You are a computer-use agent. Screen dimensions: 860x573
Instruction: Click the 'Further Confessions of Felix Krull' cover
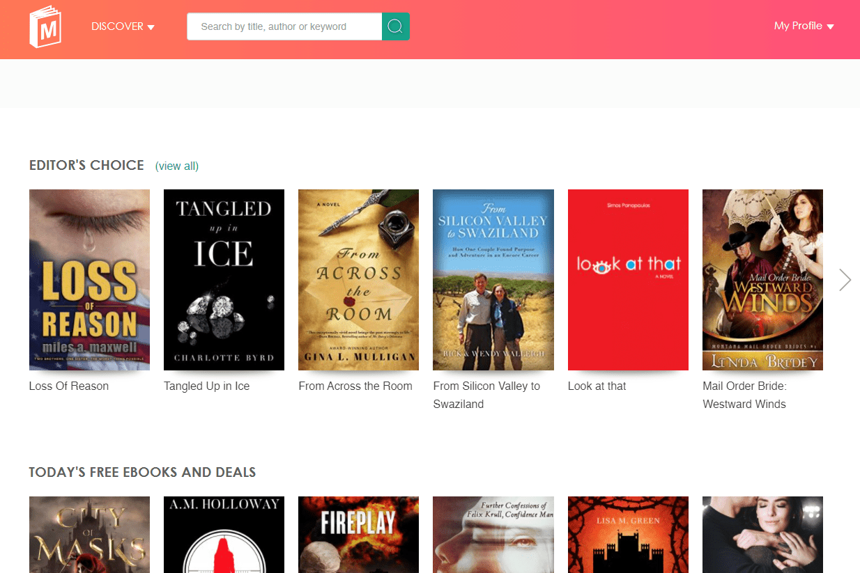[x=493, y=535]
